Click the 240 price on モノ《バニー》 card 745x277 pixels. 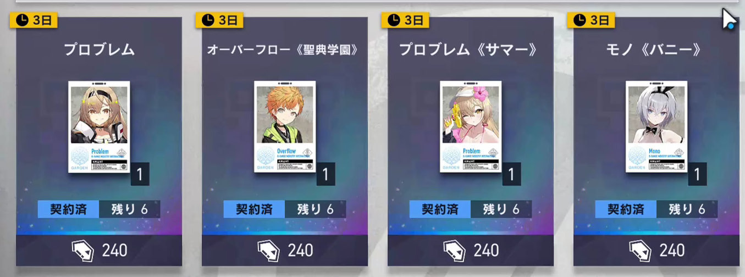[672, 251]
